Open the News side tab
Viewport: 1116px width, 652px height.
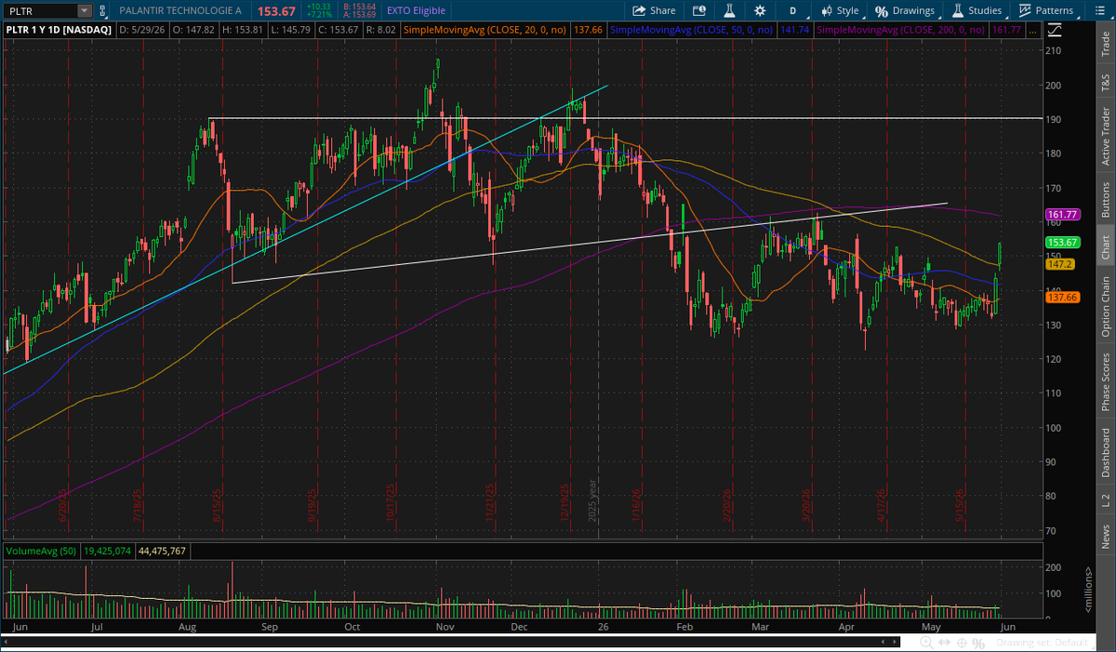tap(1105, 536)
